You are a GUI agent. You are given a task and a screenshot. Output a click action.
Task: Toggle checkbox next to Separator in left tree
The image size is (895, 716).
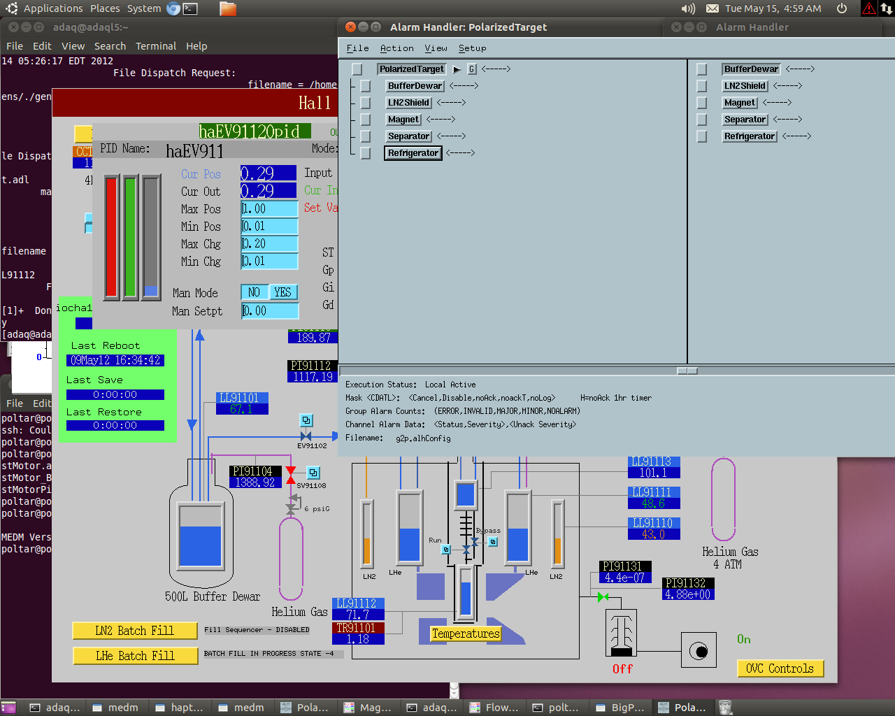pos(366,136)
